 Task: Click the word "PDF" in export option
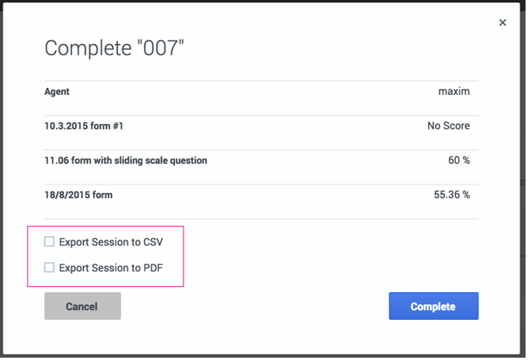point(152,268)
